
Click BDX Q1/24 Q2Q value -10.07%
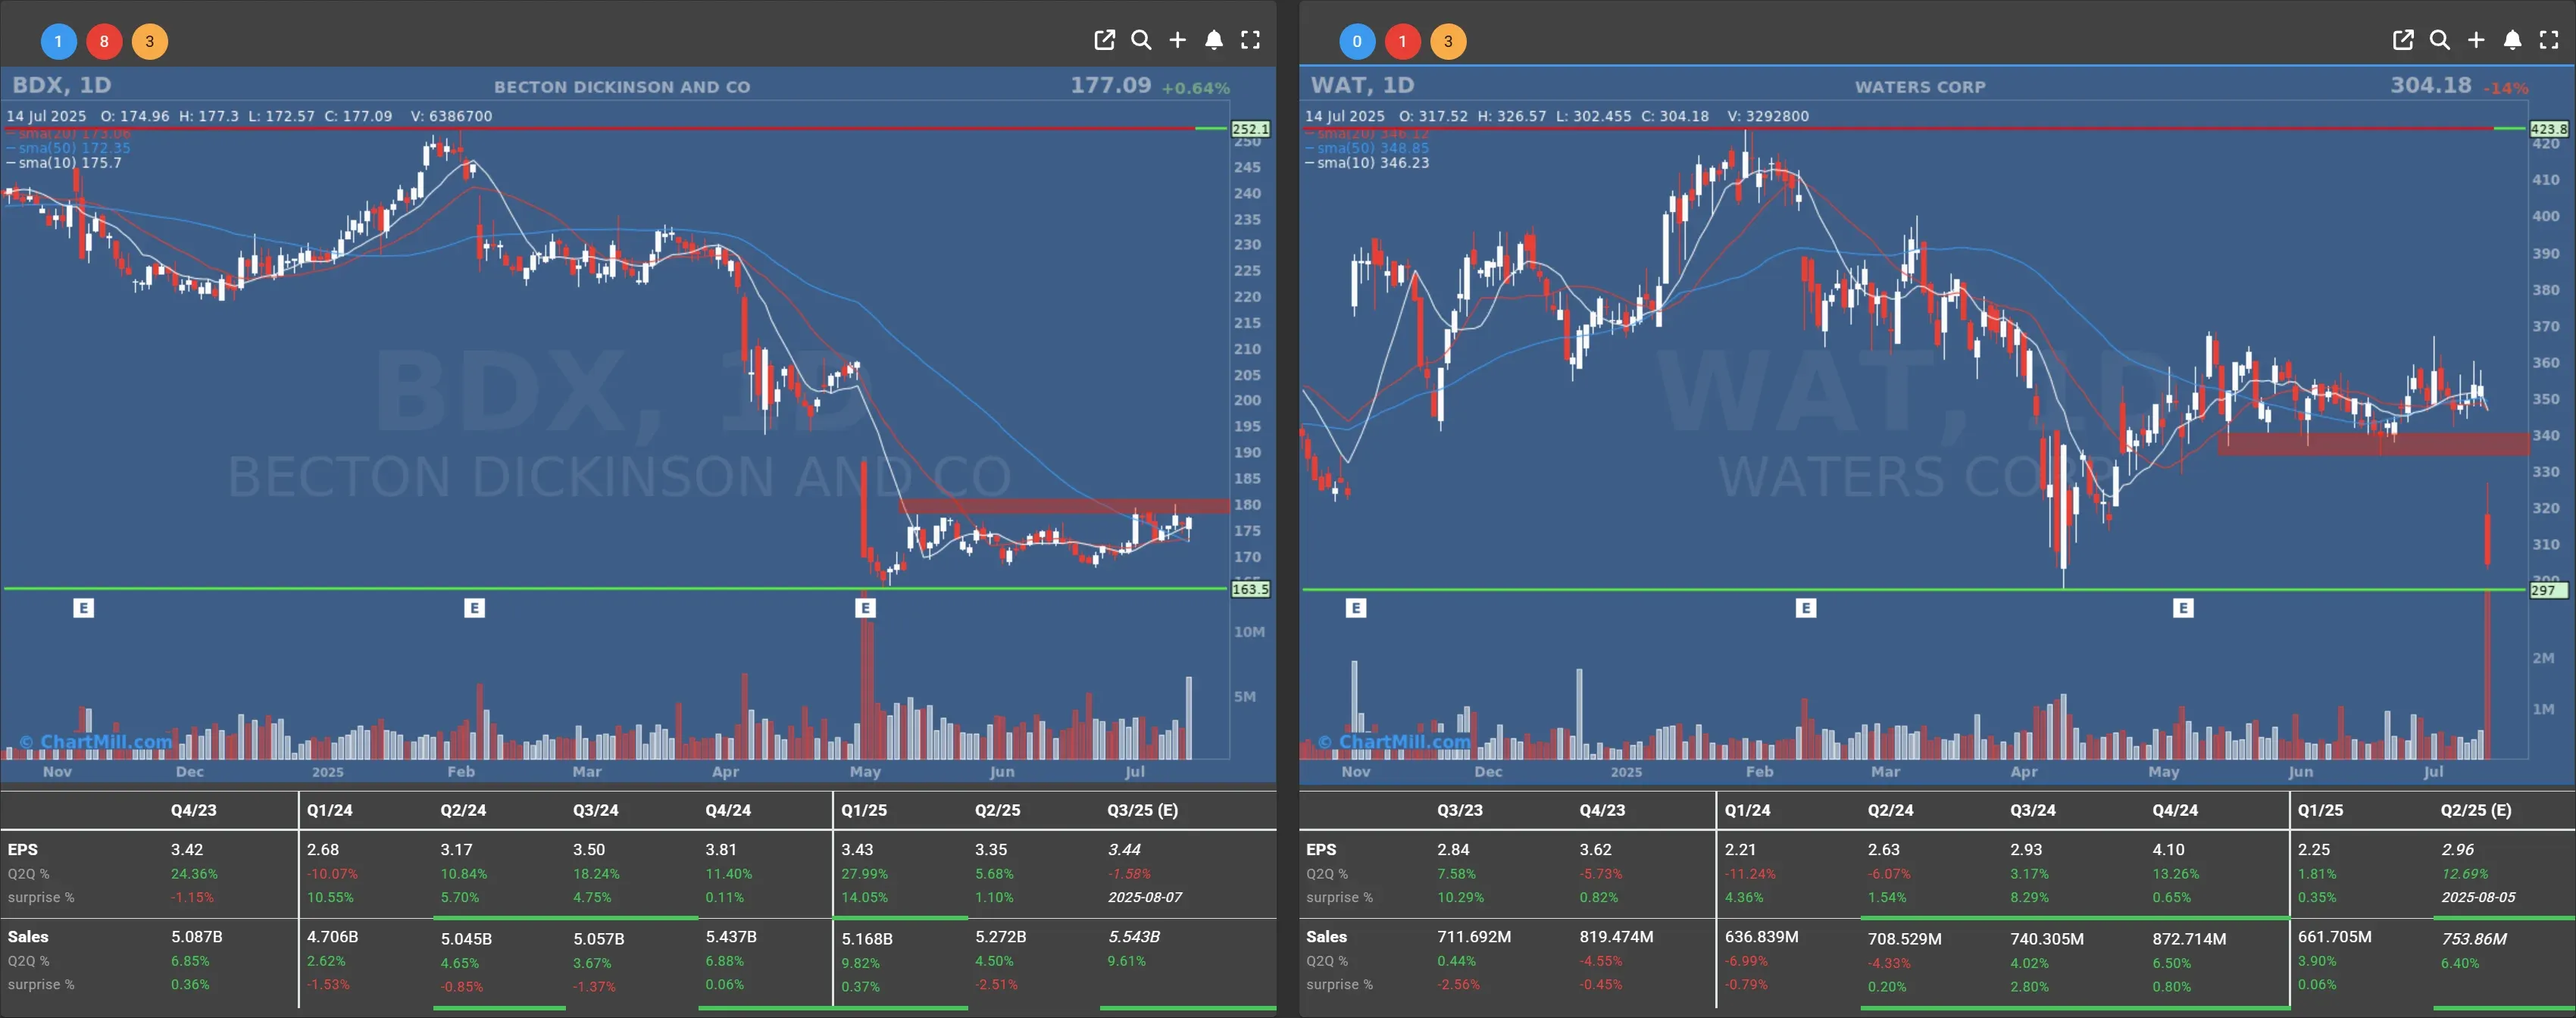(332, 874)
